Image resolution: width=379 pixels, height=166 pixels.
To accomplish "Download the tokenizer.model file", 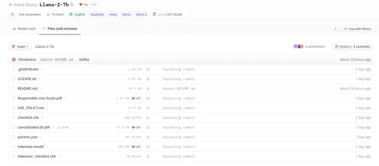I will (x=147, y=146).
